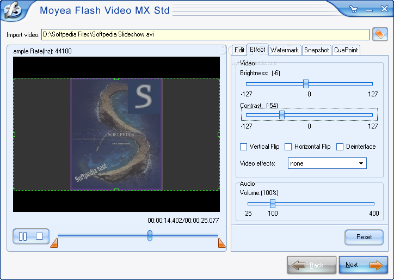Image resolution: width=394 pixels, height=280 pixels.
Task: Click the '400' volume scale label
Action: pos(374,214)
